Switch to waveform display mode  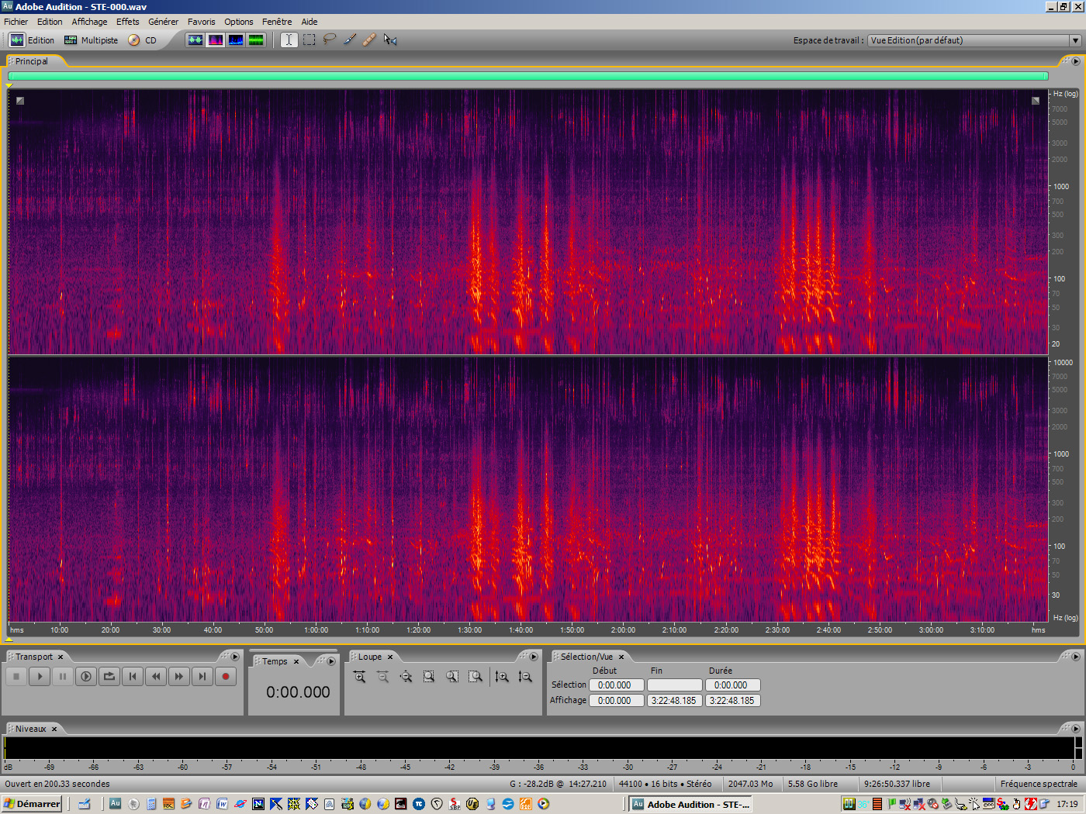point(195,40)
